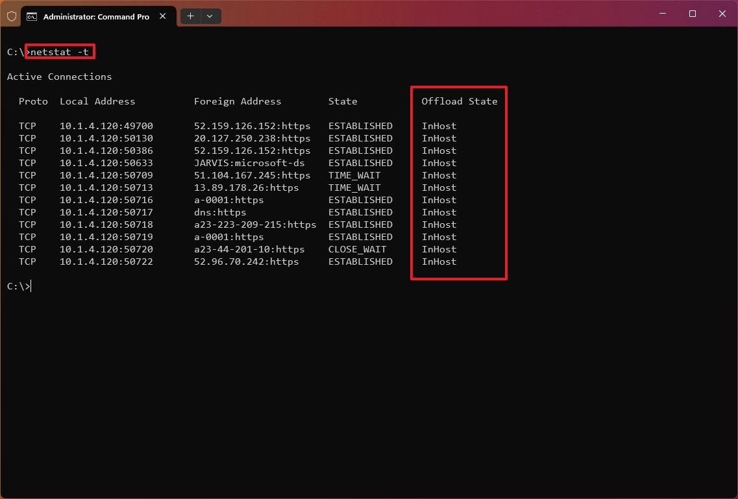The image size is (738, 499).
Task: Open a new tab with the plus icon
Action: click(190, 16)
